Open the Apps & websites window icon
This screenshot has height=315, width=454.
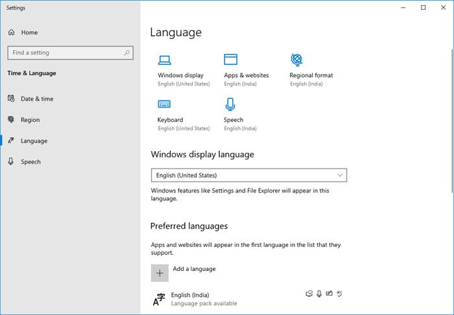(x=230, y=59)
